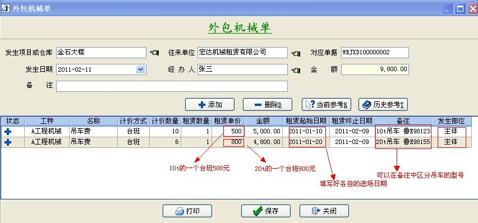Open 历史参考T reference
Screen dimensions: 478x223
coord(383,104)
